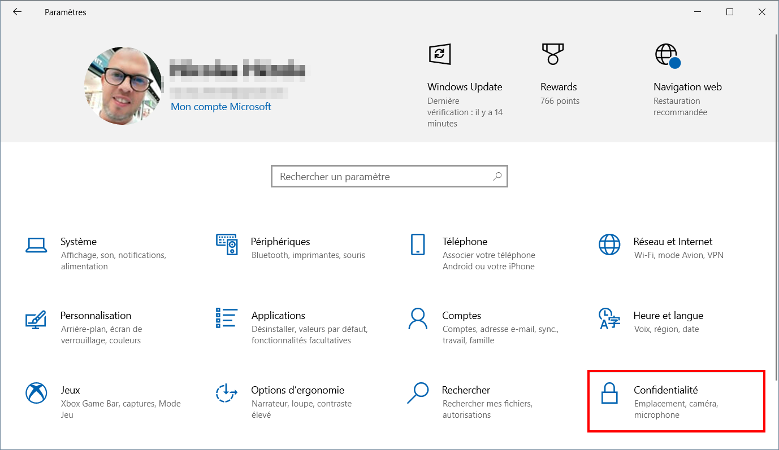The image size is (779, 450).
Task: Open the Confidentialité padlock icon
Action: tap(609, 393)
